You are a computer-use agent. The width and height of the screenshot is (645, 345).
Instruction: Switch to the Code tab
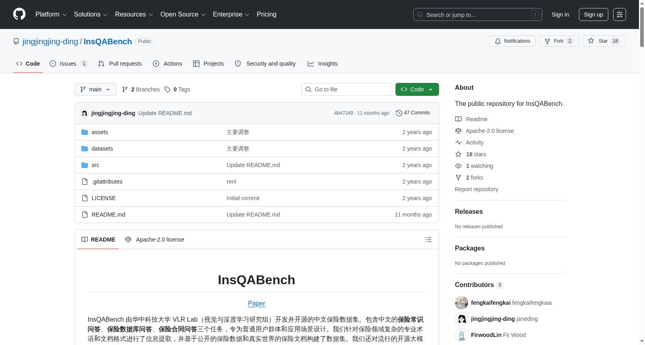[x=28, y=64]
